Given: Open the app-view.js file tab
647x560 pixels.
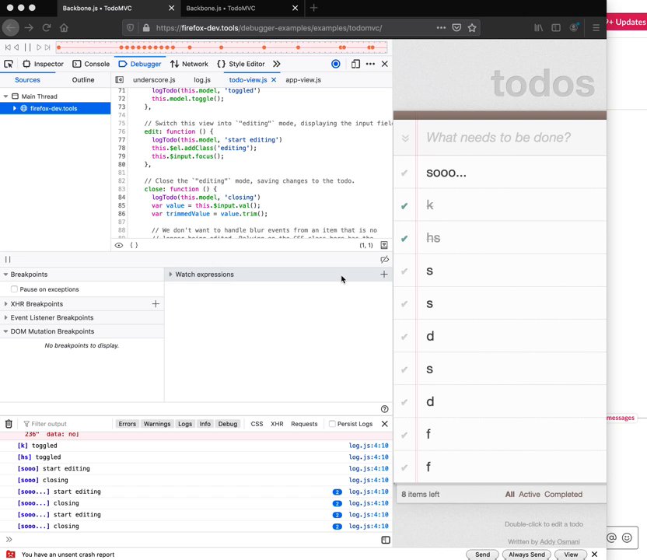Looking at the screenshot, I should pos(303,80).
